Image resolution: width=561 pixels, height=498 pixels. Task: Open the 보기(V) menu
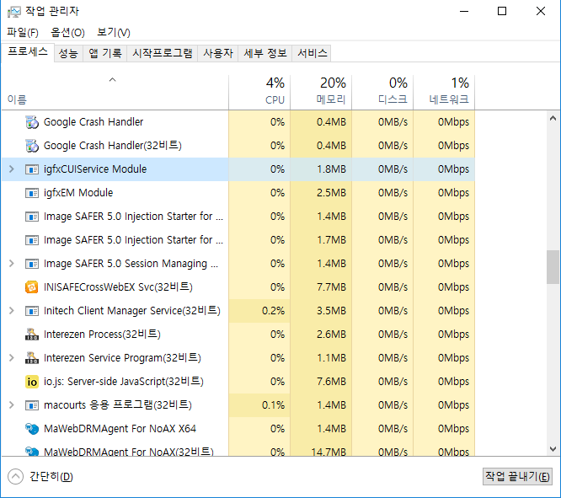[x=114, y=33]
